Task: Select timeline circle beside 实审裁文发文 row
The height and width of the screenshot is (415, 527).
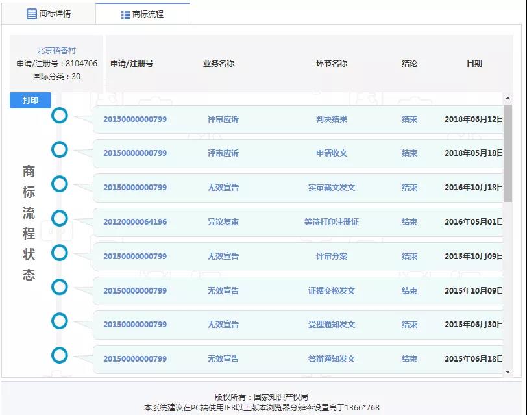Action: (x=60, y=184)
